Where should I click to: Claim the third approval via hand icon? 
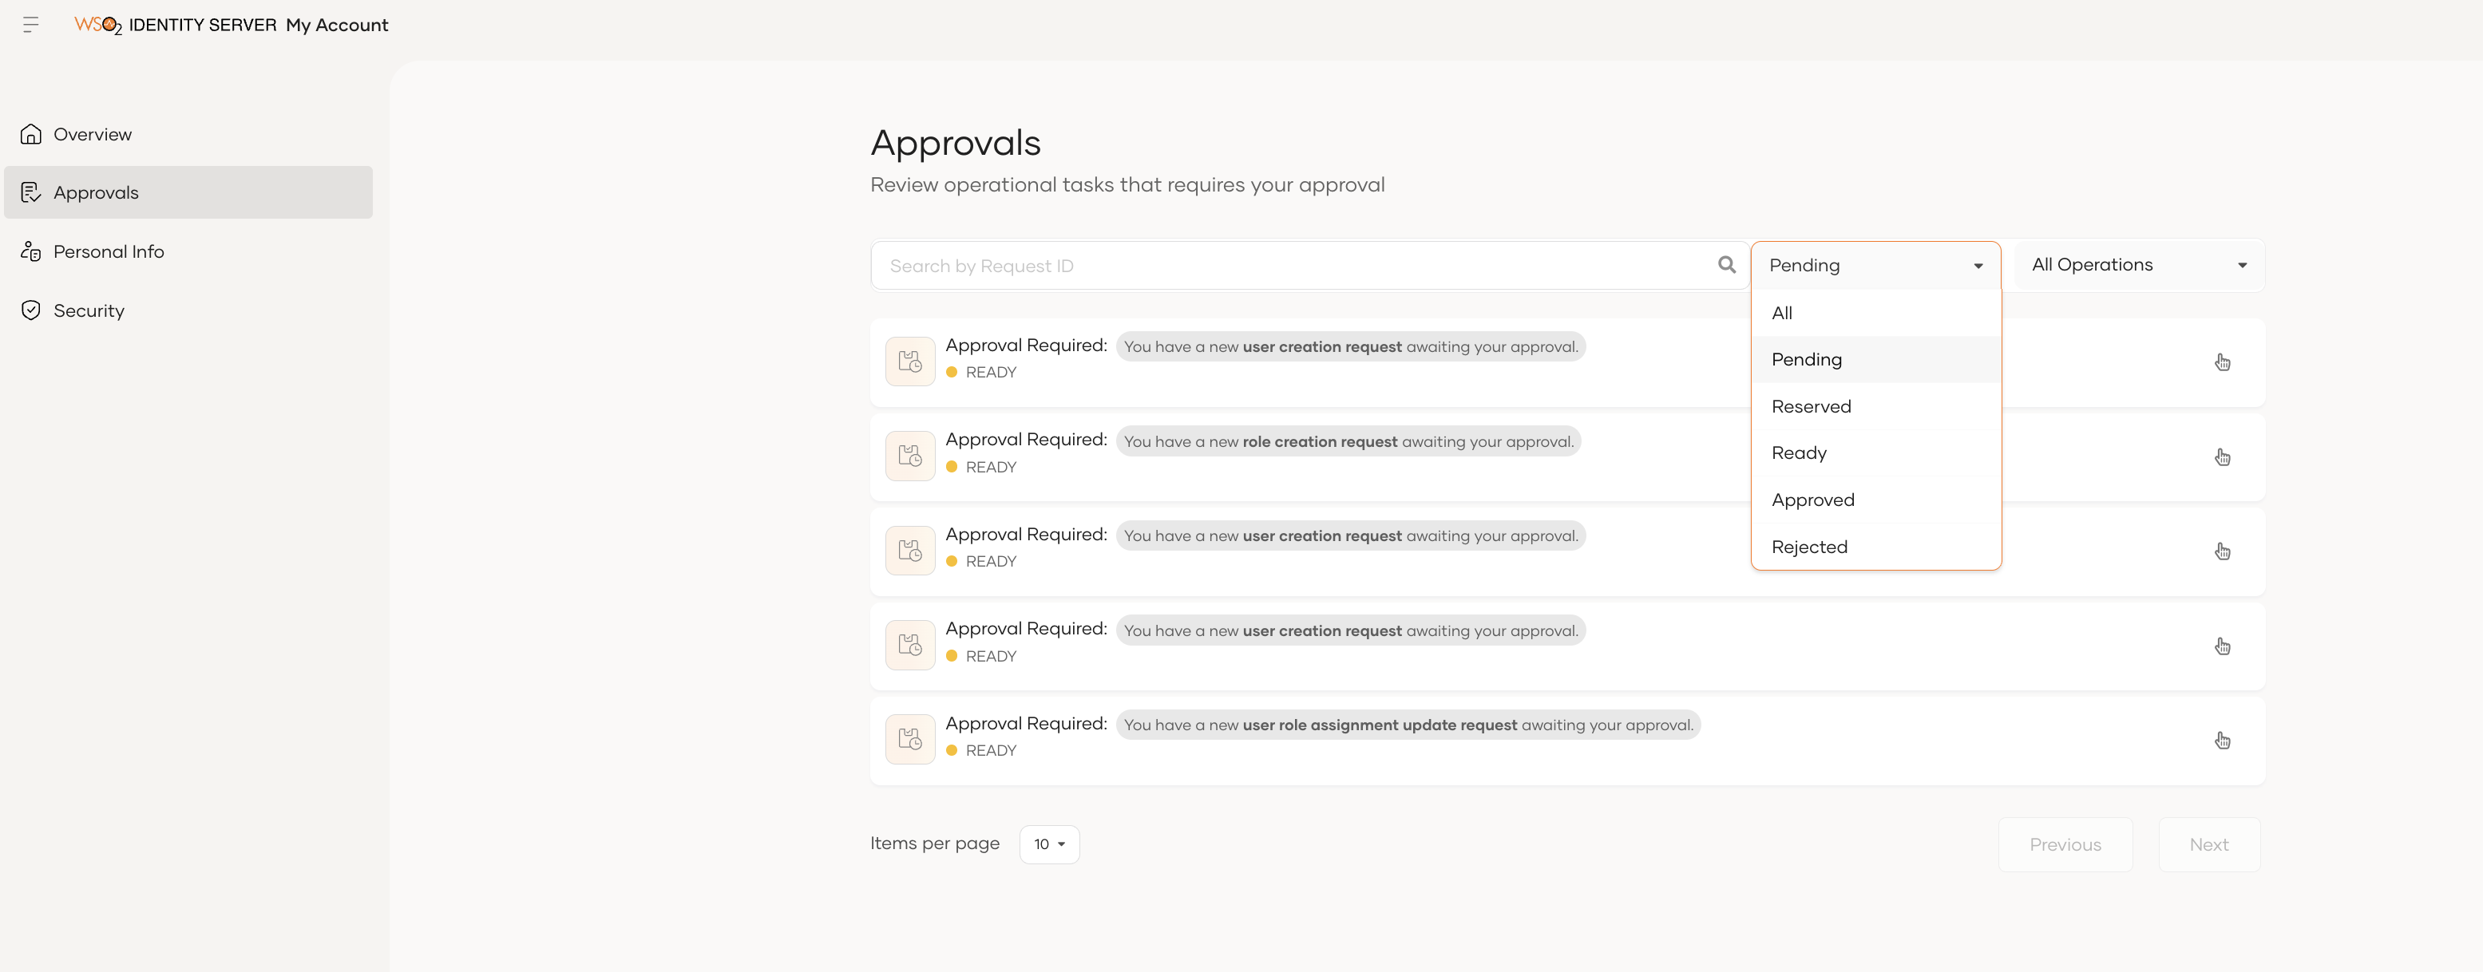tap(2222, 551)
